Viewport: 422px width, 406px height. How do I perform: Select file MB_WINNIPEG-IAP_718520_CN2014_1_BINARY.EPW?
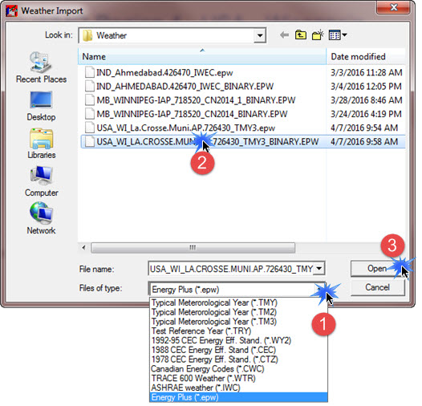coord(196,100)
